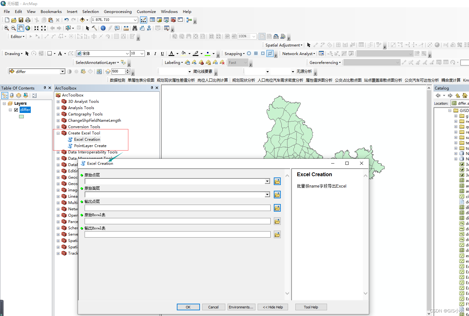Image resolution: width=469 pixels, height=316 pixels.
Task: Open the Geoprocessing menu
Action: [x=118, y=11]
